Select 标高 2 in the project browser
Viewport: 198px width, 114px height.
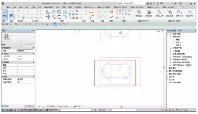pos(178,45)
